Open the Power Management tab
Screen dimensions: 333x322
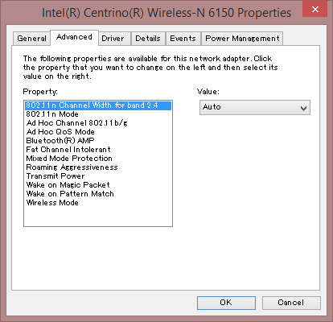pos(242,39)
